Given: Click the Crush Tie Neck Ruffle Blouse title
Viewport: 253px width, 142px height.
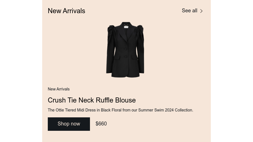Looking at the screenshot, I should [x=92, y=100].
